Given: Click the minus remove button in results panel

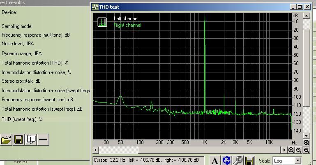Looking at the screenshot, I should click(43, 139).
